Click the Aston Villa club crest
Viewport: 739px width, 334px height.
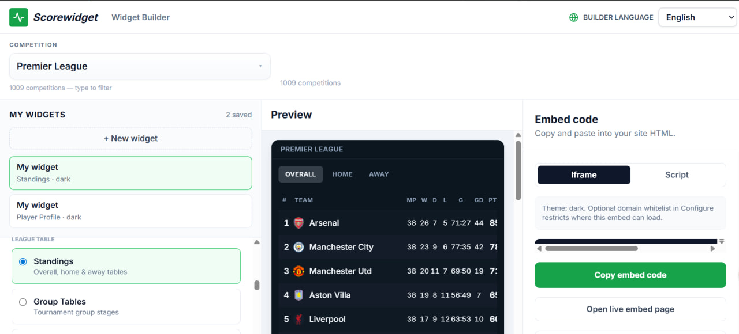pos(298,295)
